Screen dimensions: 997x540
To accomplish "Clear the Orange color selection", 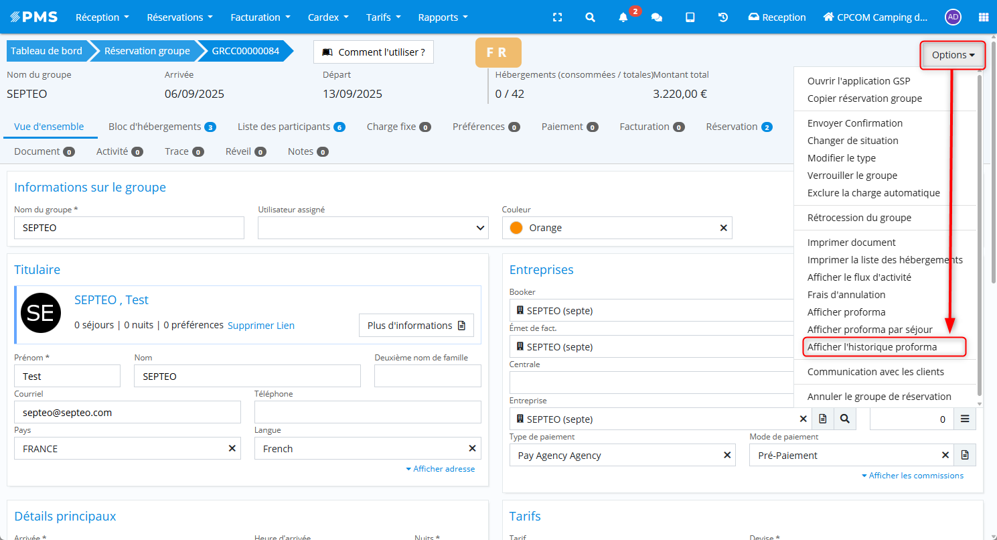I will [723, 228].
